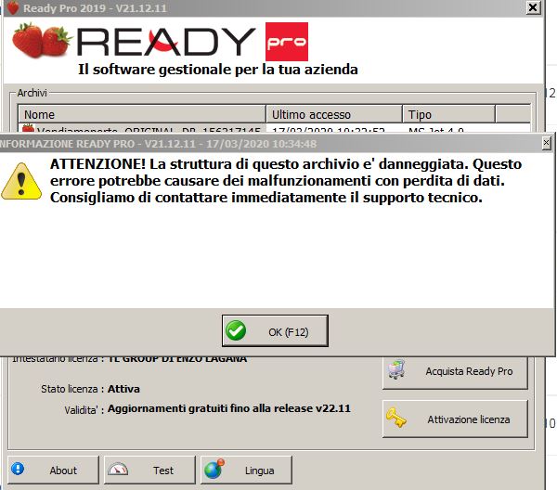Click the globe icon on Lingua
The width and height of the screenshot is (557, 490).
(x=214, y=469)
